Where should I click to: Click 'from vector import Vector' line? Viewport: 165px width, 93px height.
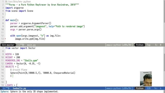coord(21,48)
